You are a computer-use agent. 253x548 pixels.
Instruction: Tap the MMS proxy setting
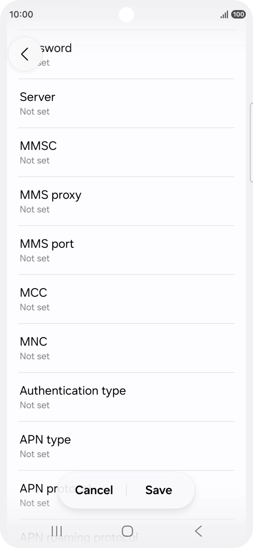point(51,201)
